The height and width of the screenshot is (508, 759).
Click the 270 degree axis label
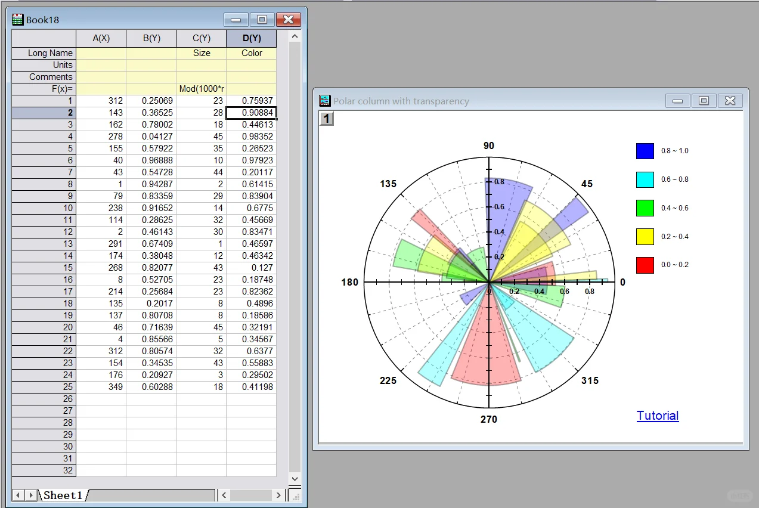tap(489, 419)
